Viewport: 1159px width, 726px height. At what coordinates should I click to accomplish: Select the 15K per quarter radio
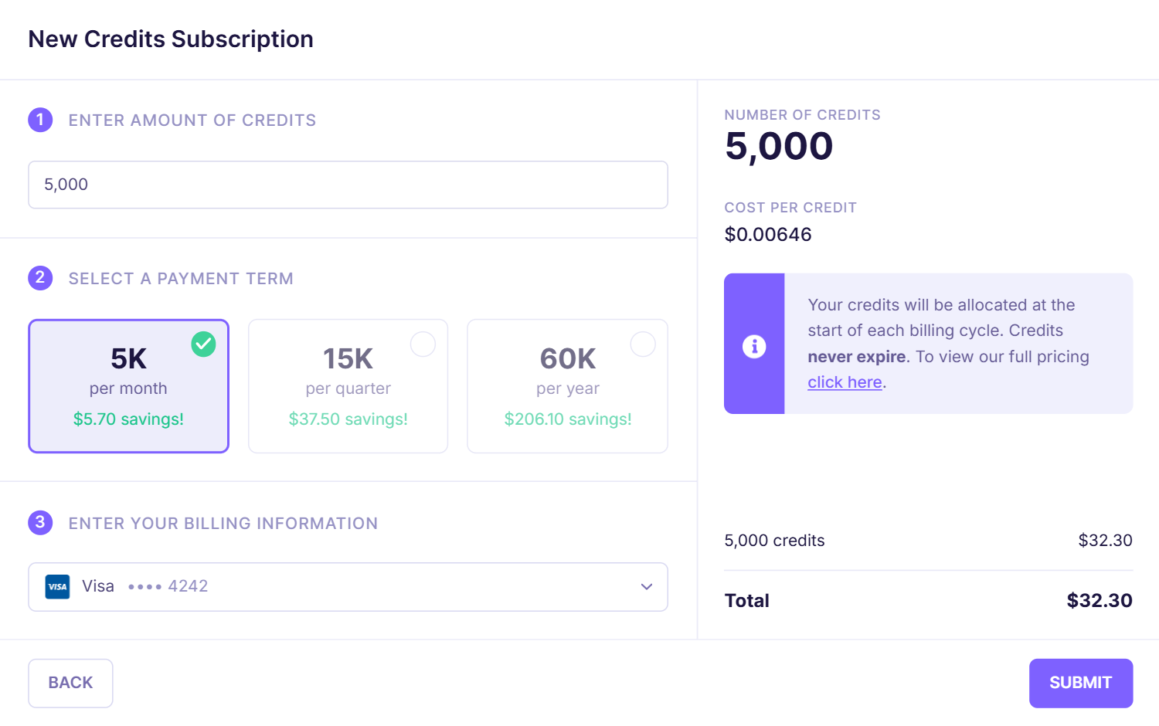click(423, 344)
